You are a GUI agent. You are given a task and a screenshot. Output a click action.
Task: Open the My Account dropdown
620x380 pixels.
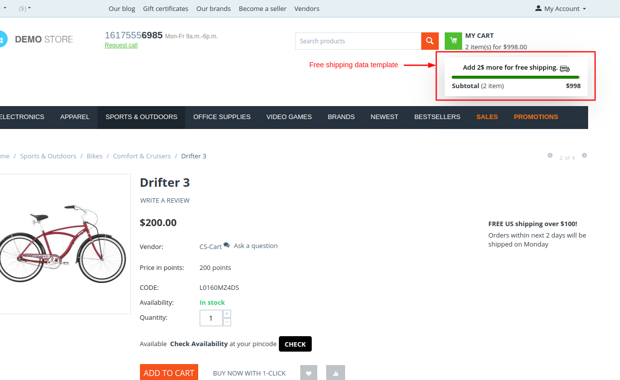point(561,8)
